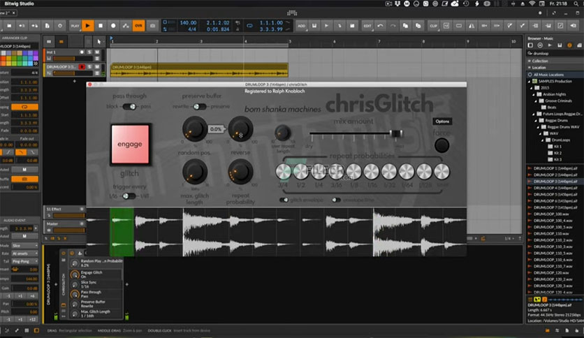Click the round force button
584x338 pixels.
click(x=441, y=145)
